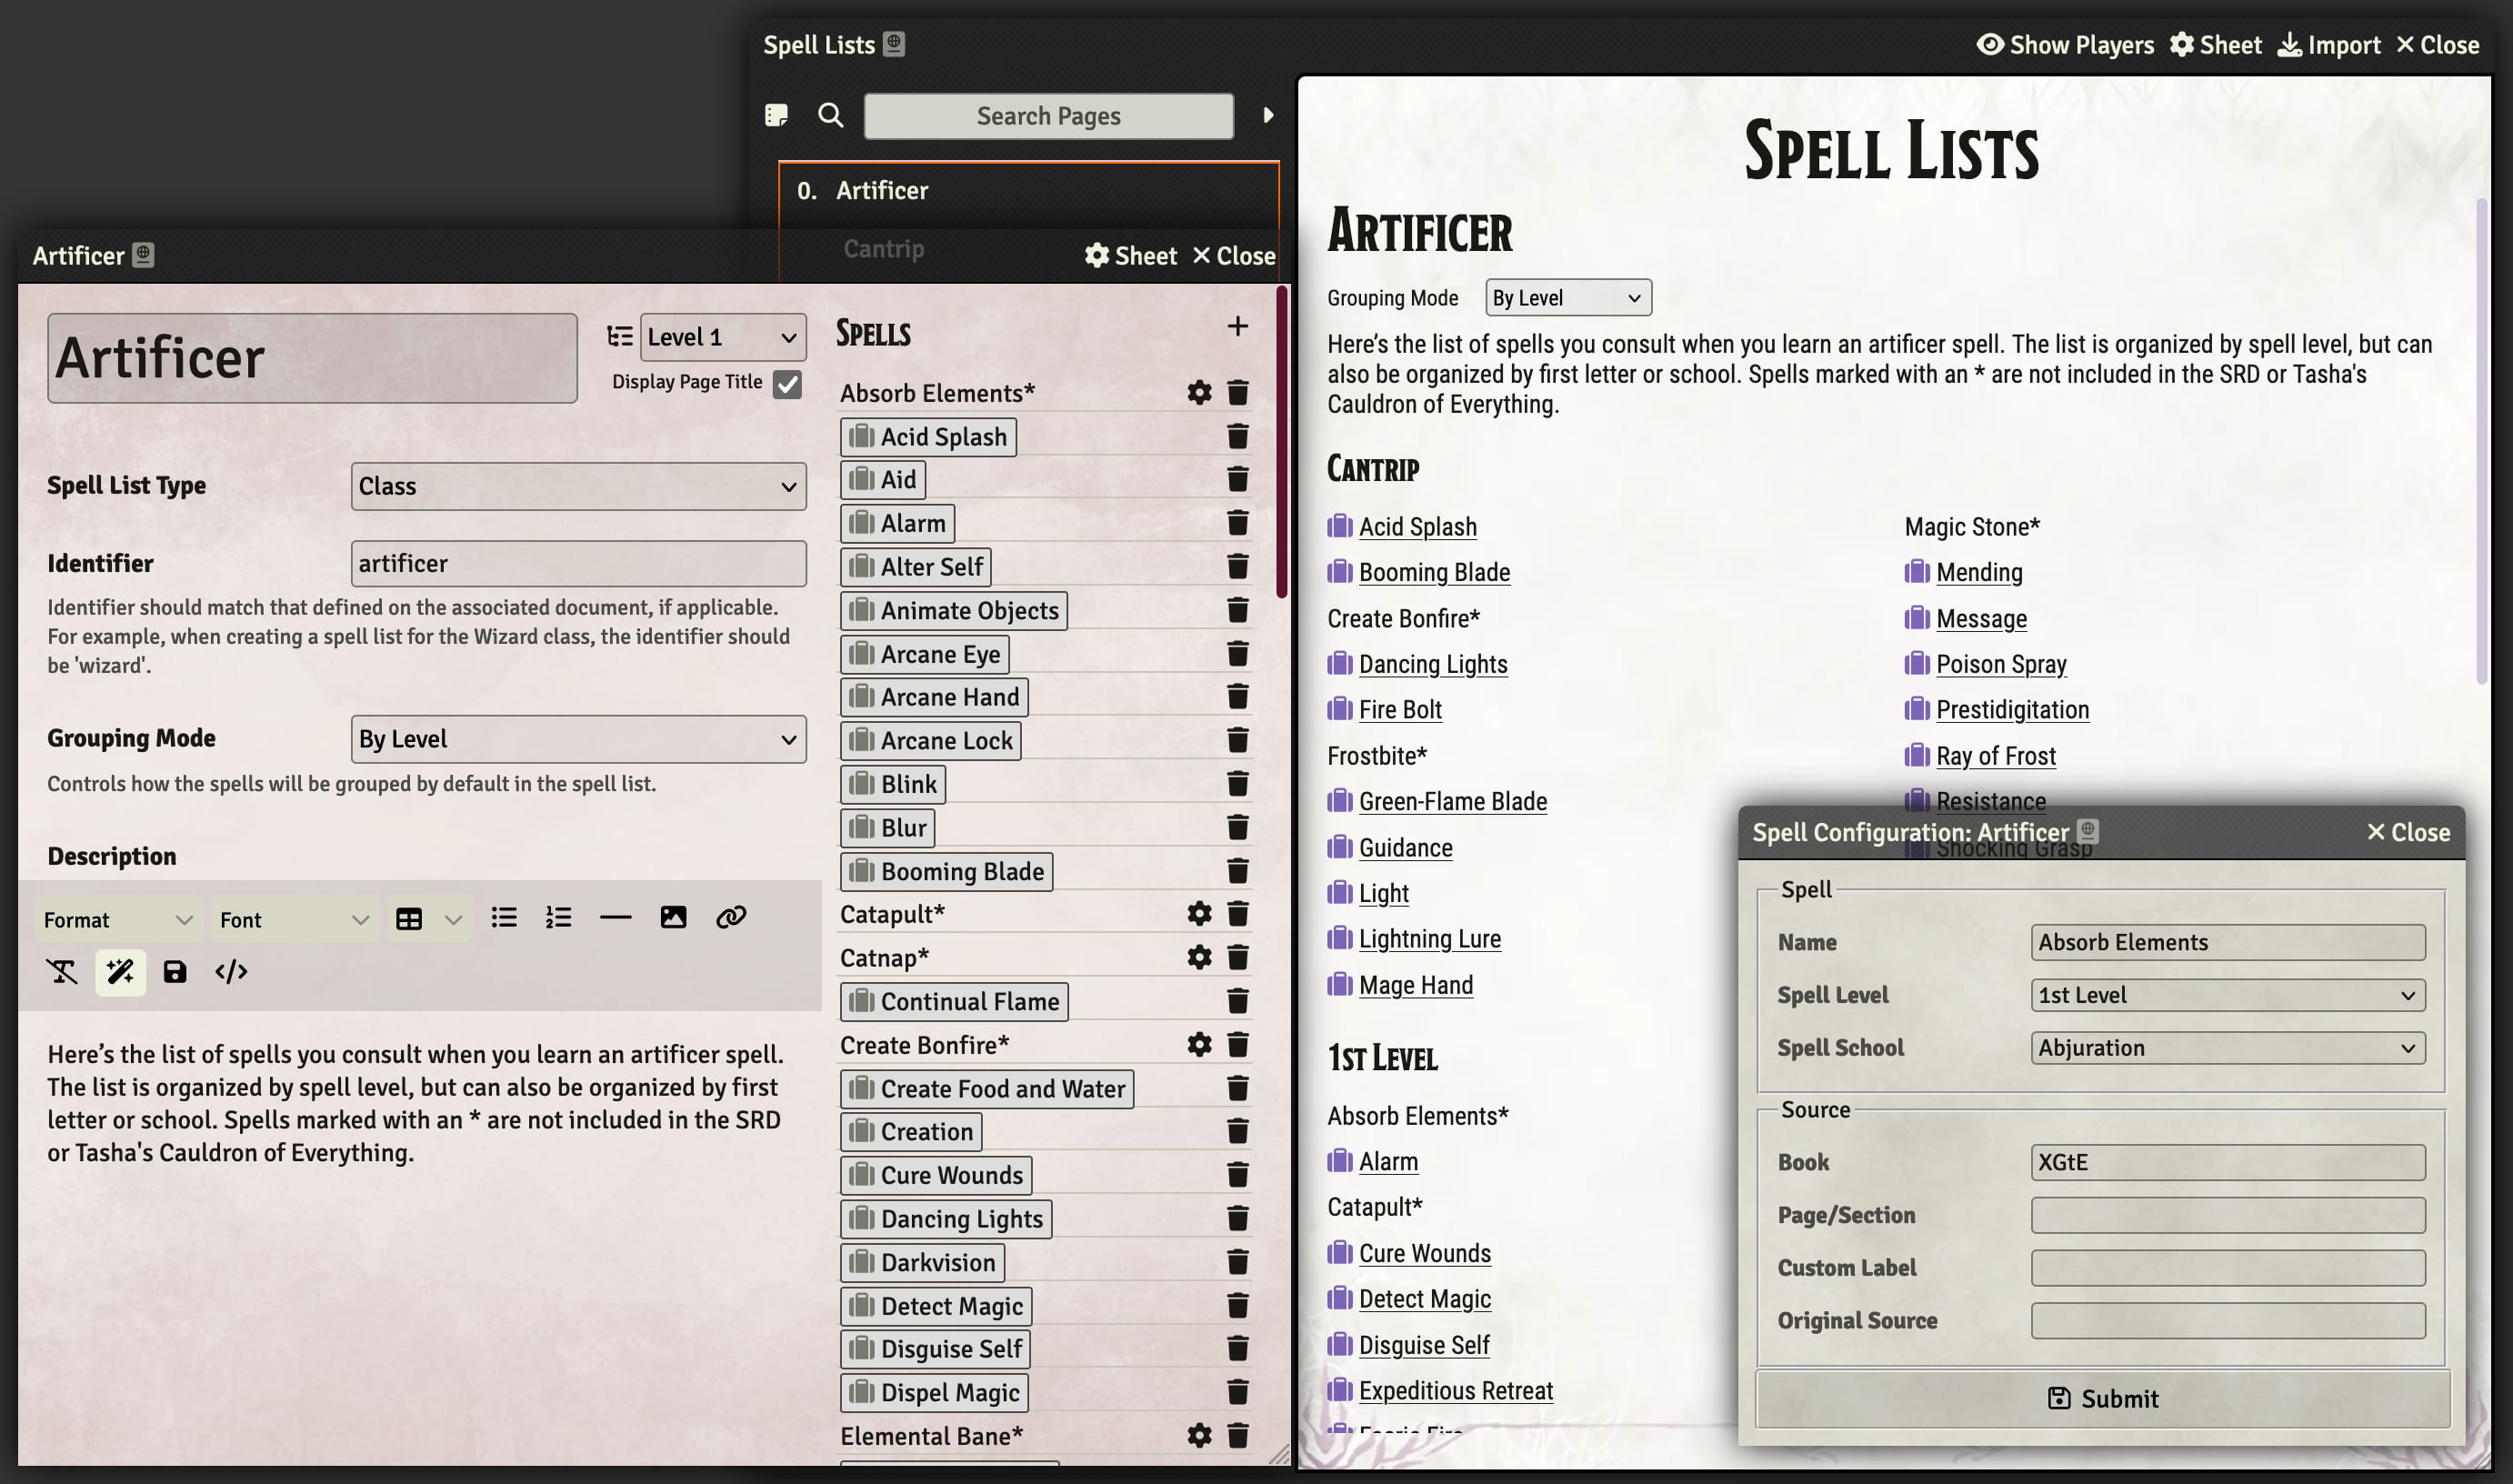Click the page/list view icon in spell list toolbar
Viewport: 2513px width, 1484px height.
coord(777,115)
